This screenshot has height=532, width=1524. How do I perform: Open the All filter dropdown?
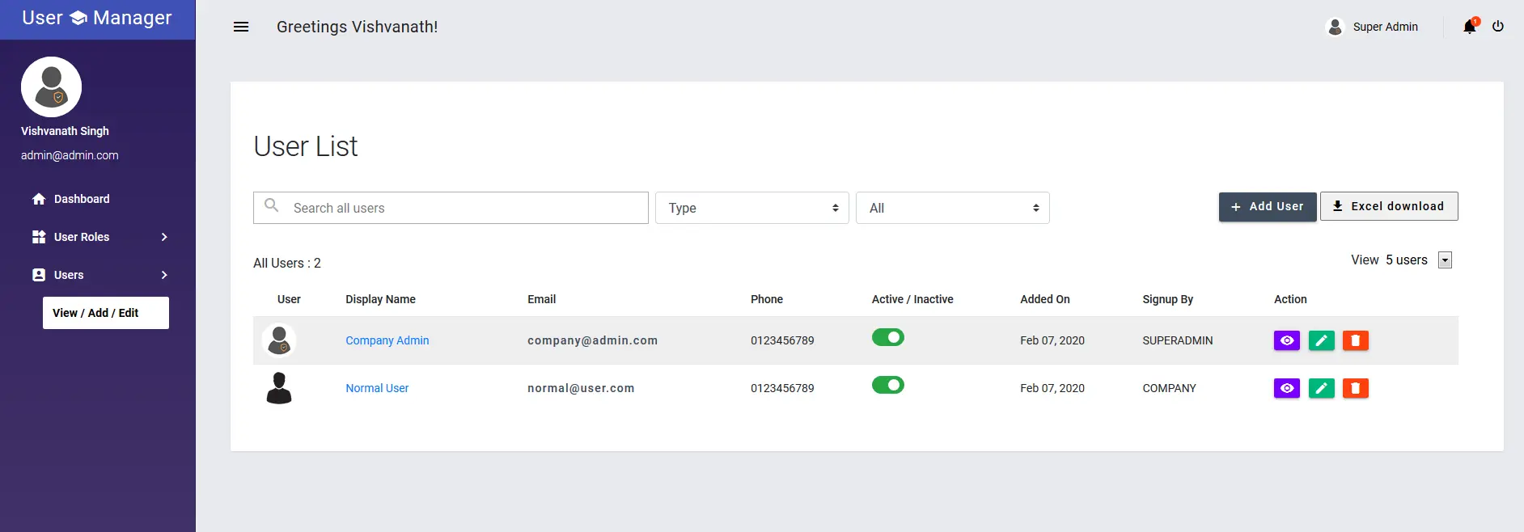(952, 208)
